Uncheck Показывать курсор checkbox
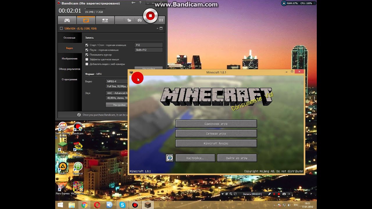The image size is (372, 209). 87,55
